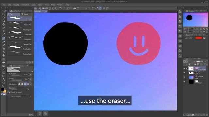209x117 pixels.
Task: Select the Ruler tool
Action: 4,76
